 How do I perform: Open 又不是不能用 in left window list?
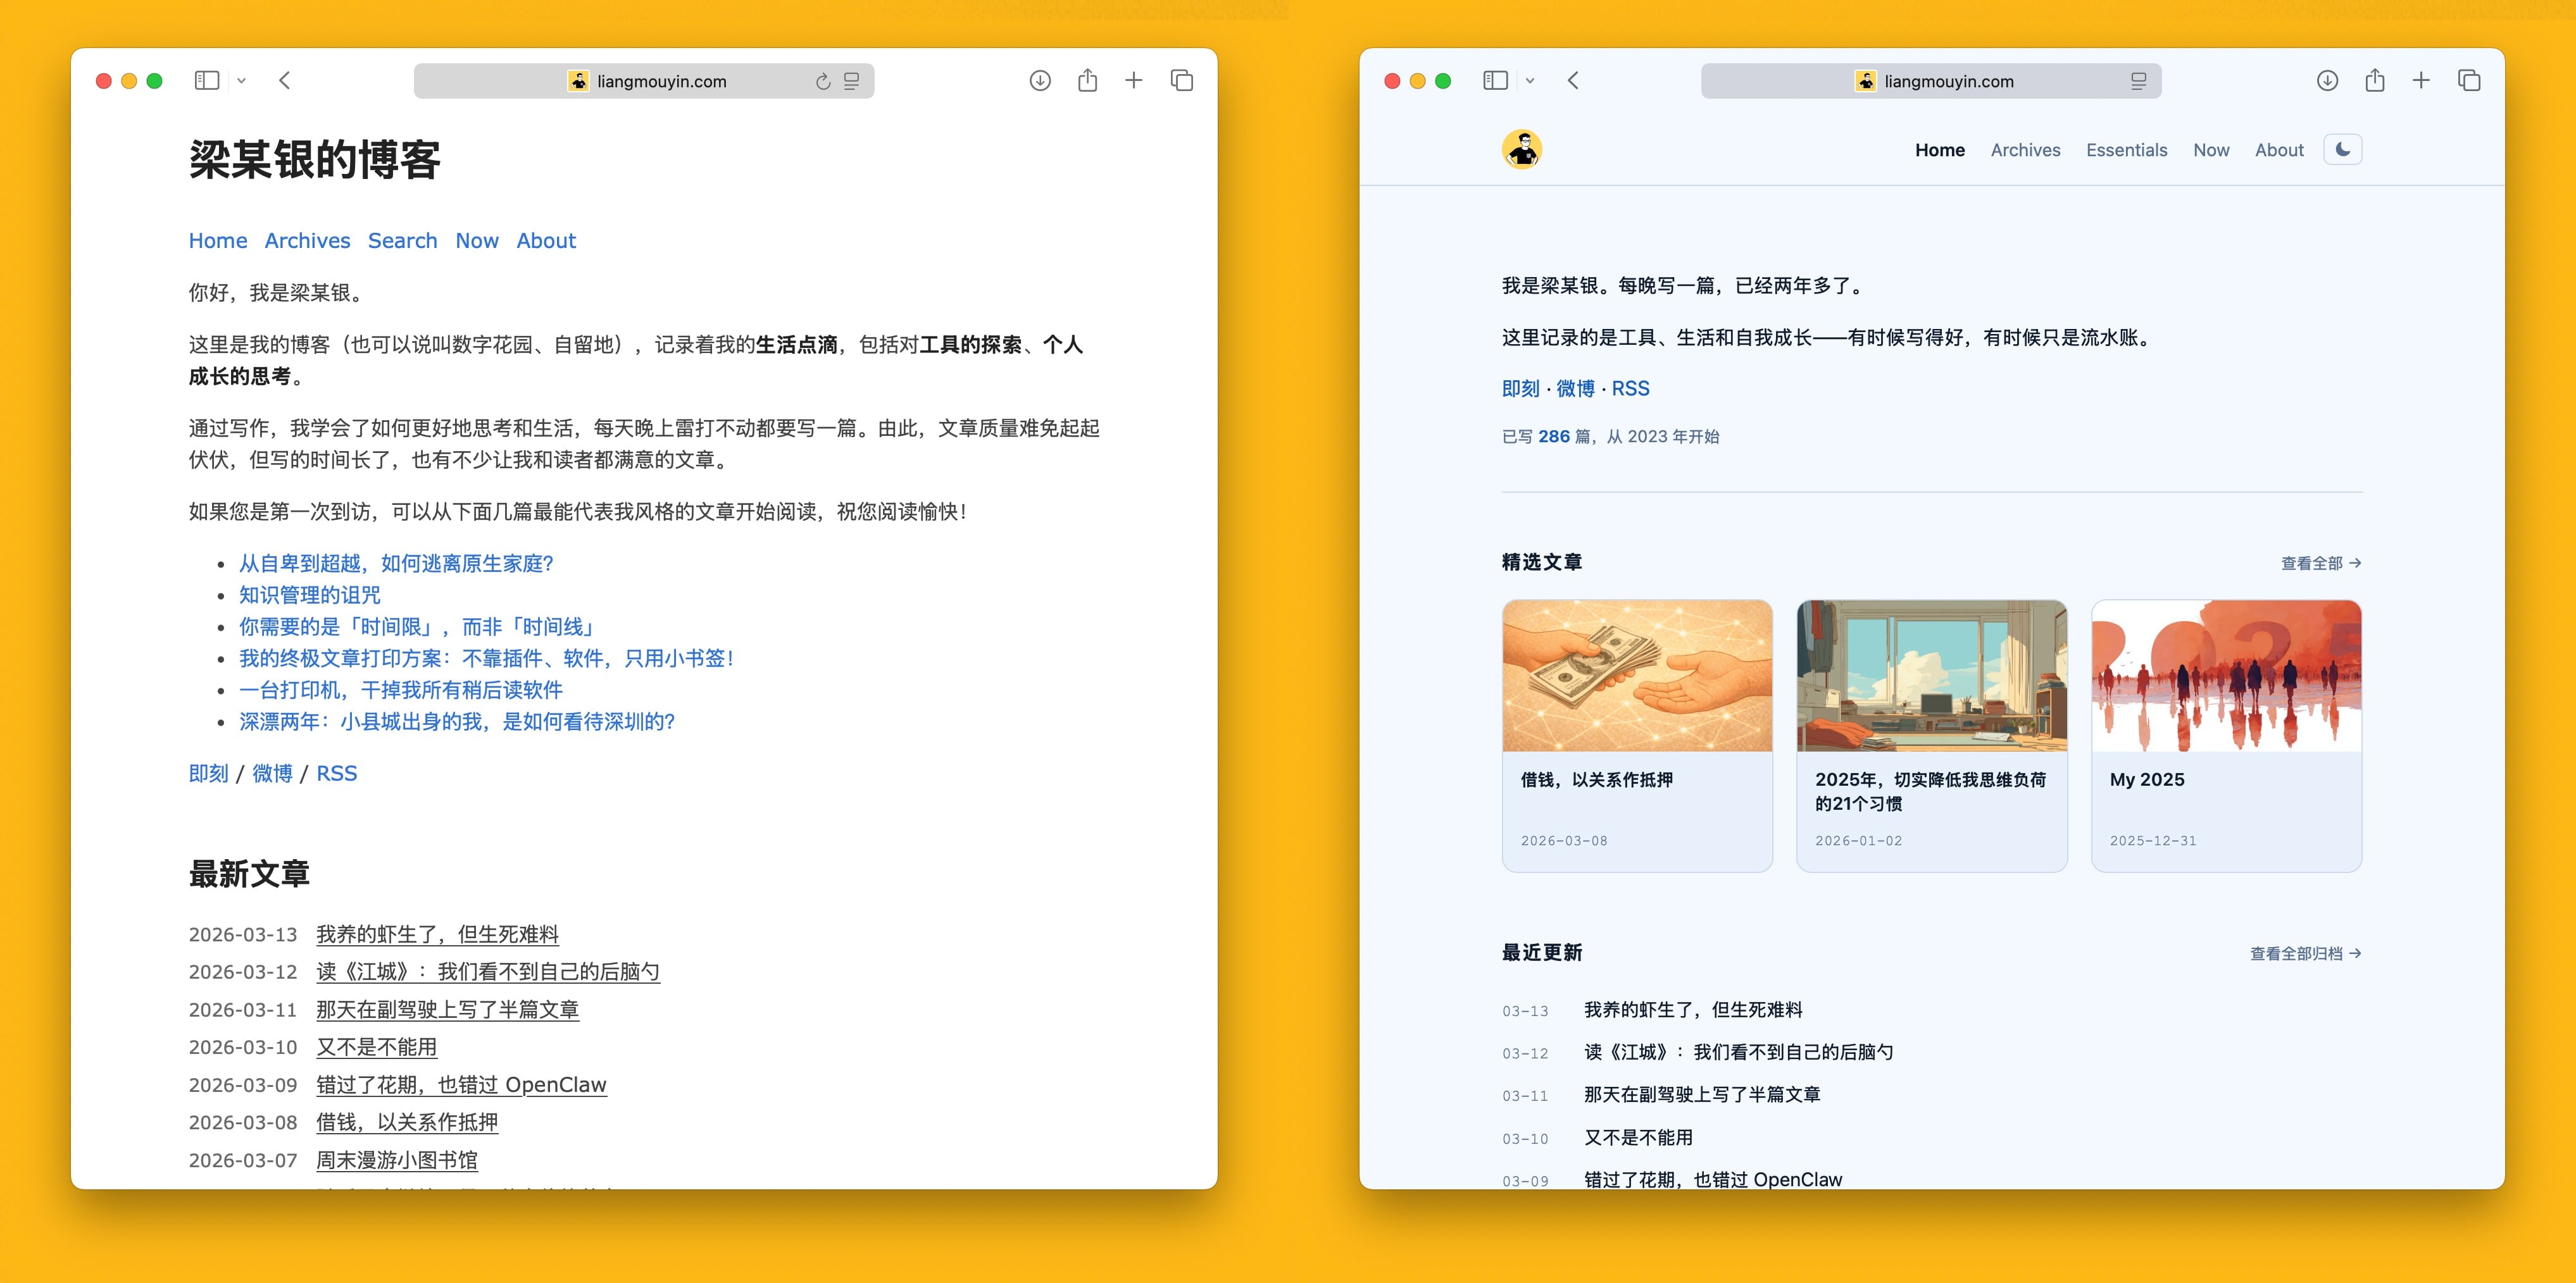pos(377,1047)
